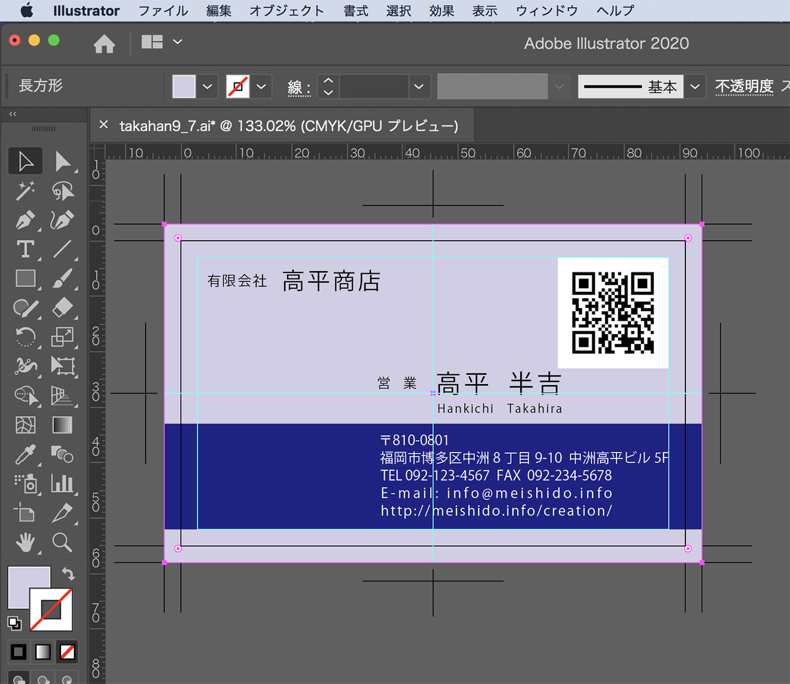Set paint mode to Gradient
Screen dimensions: 790x684
[43, 652]
